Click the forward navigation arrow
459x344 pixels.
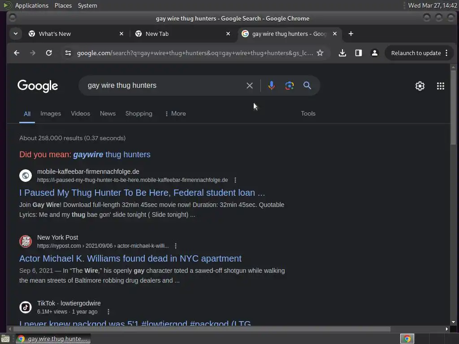tap(33, 53)
